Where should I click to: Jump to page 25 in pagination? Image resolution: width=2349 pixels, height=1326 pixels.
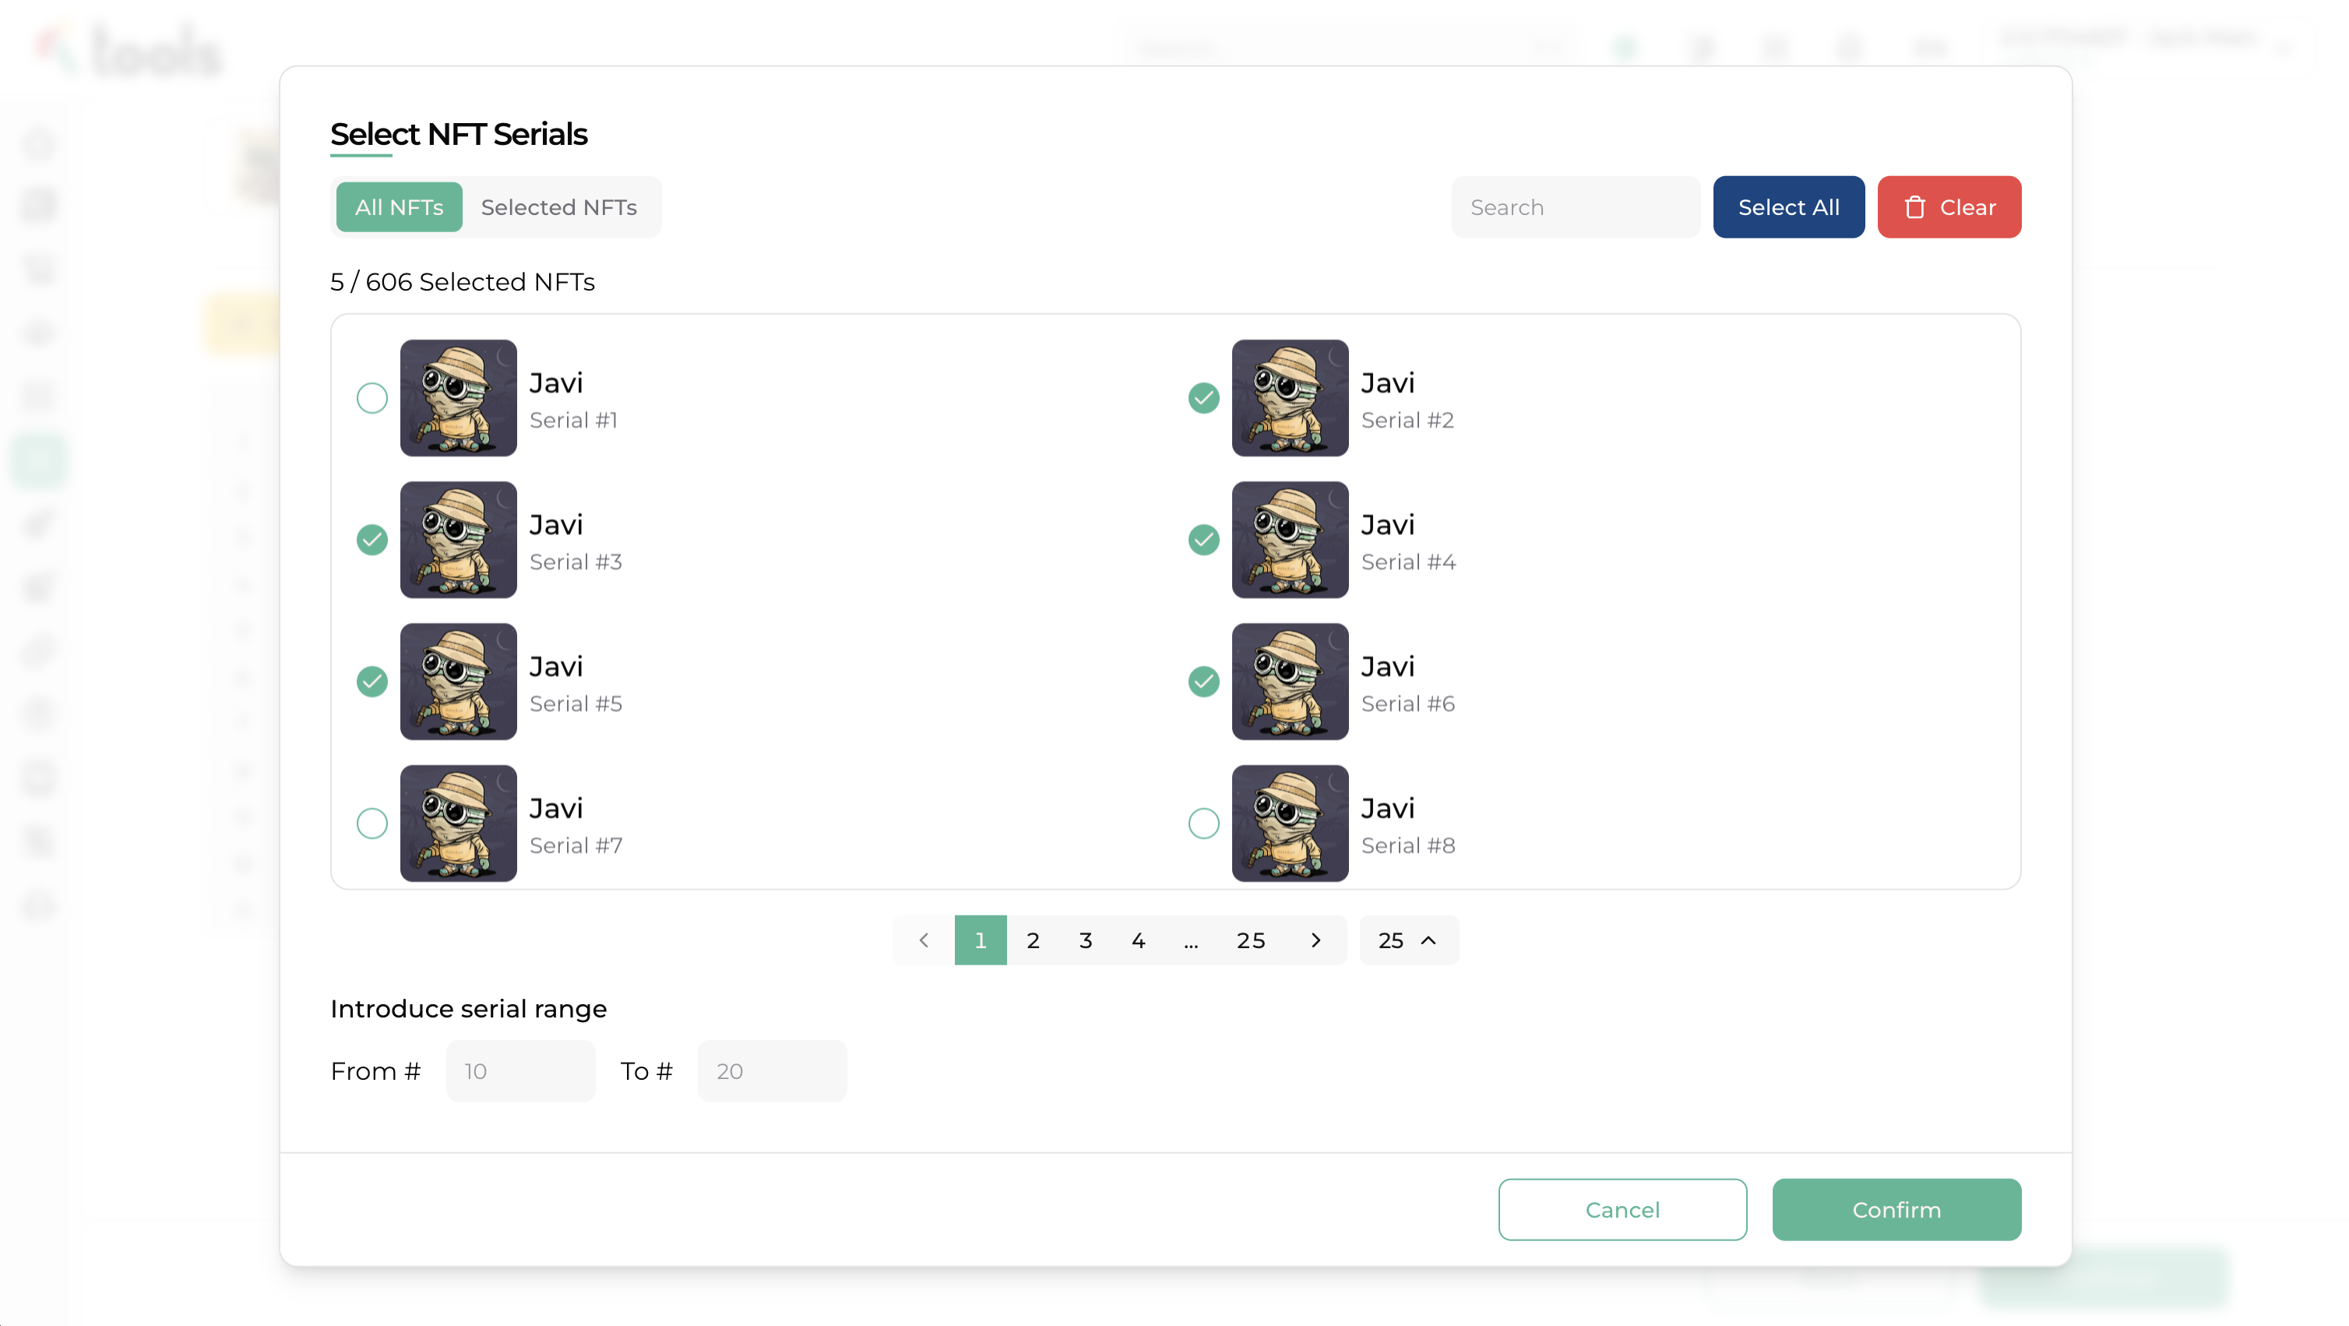click(1250, 940)
